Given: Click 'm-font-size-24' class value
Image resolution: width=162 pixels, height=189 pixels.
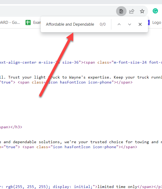Looking at the screenshot, I should tap(130, 63).
